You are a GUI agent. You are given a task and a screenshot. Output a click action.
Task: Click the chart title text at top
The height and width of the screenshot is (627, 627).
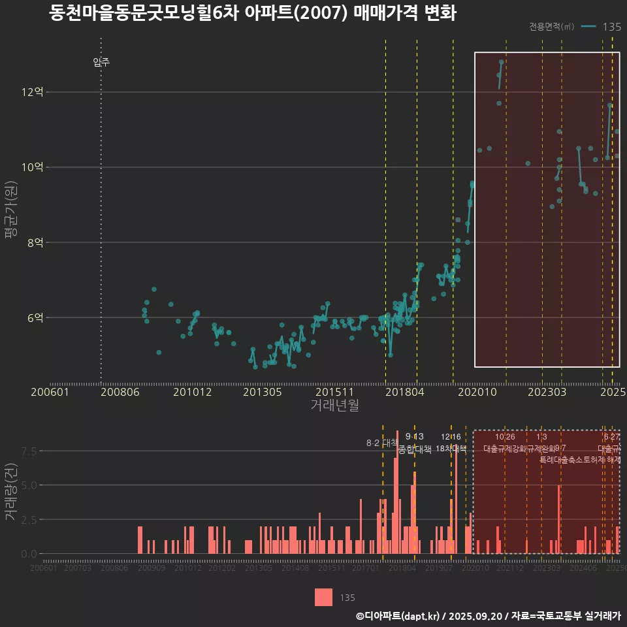point(252,14)
